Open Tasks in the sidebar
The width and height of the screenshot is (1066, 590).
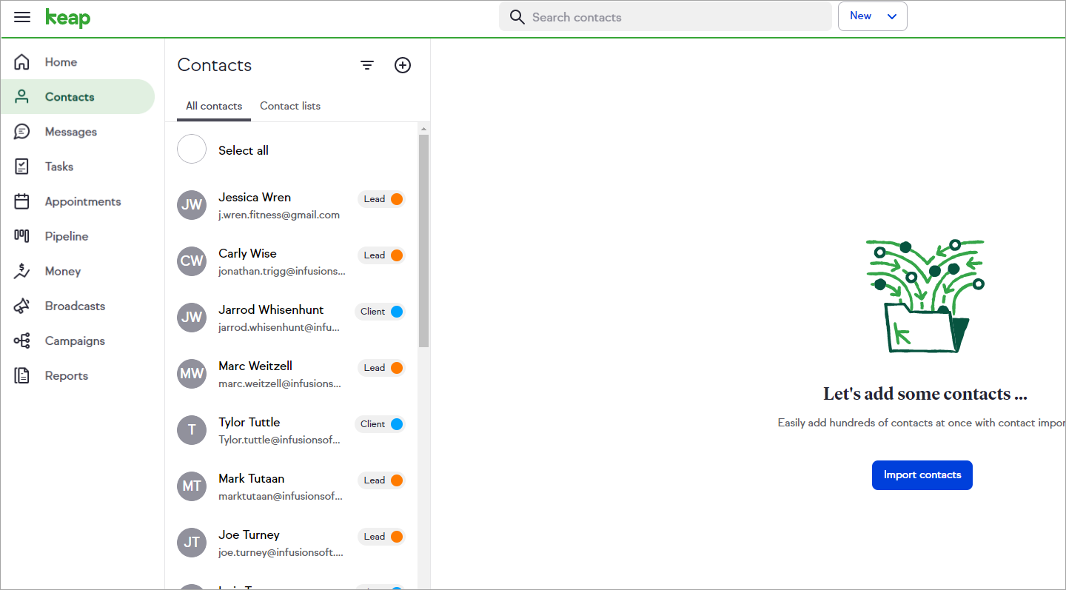[x=77, y=167]
